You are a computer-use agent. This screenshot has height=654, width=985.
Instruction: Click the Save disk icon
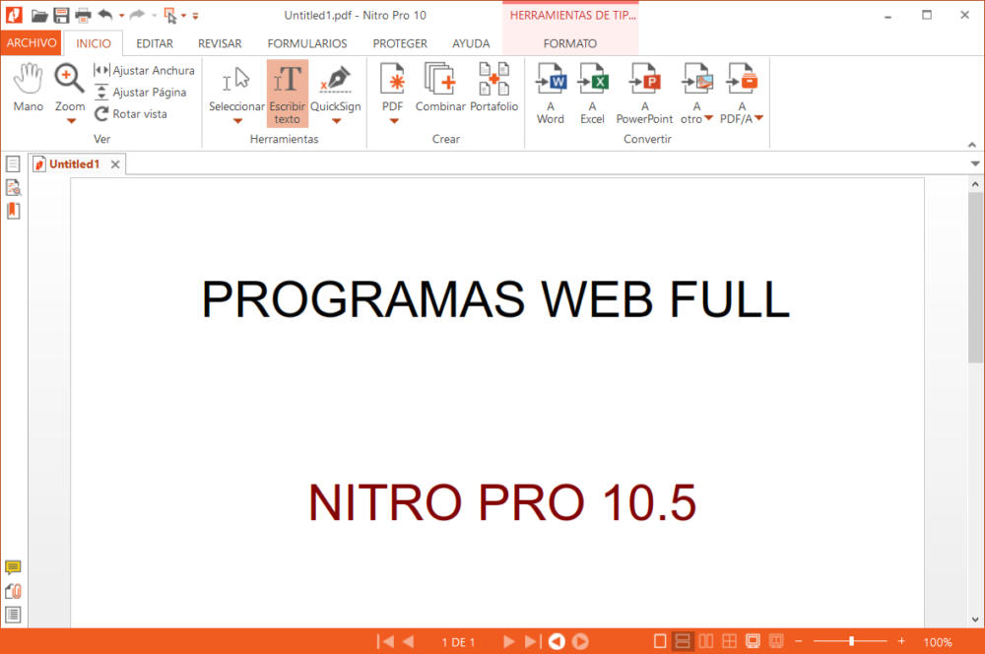[x=61, y=15]
